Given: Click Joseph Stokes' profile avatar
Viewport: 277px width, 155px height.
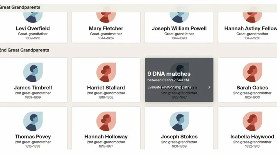Looking at the screenshot, I should (179, 121).
